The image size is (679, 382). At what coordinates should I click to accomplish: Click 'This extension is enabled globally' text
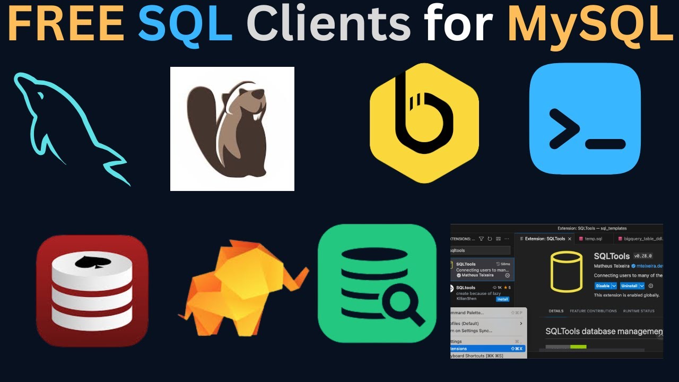tap(626, 295)
